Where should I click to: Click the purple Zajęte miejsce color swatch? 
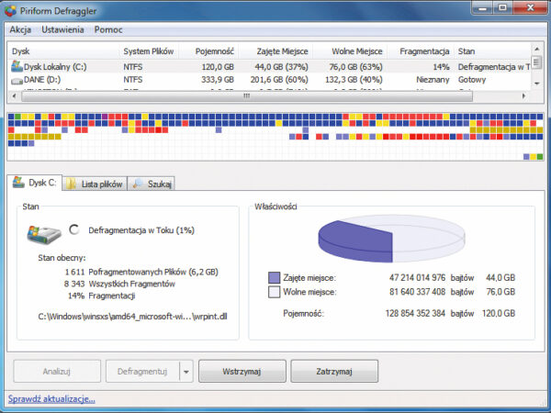click(274, 277)
